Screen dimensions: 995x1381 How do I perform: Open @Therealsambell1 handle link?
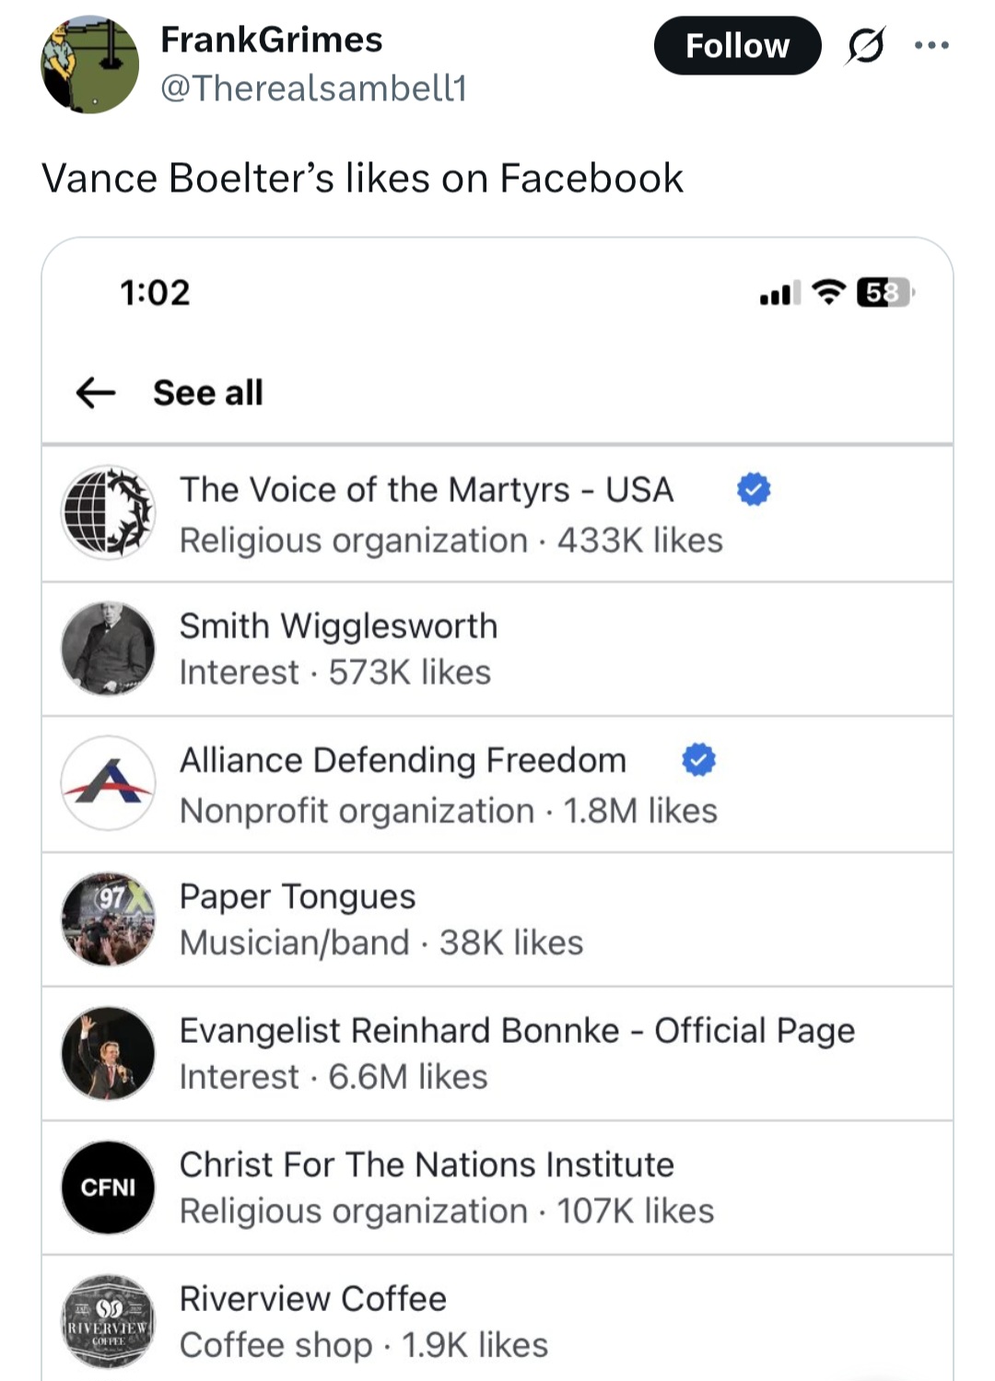coord(314,88)
